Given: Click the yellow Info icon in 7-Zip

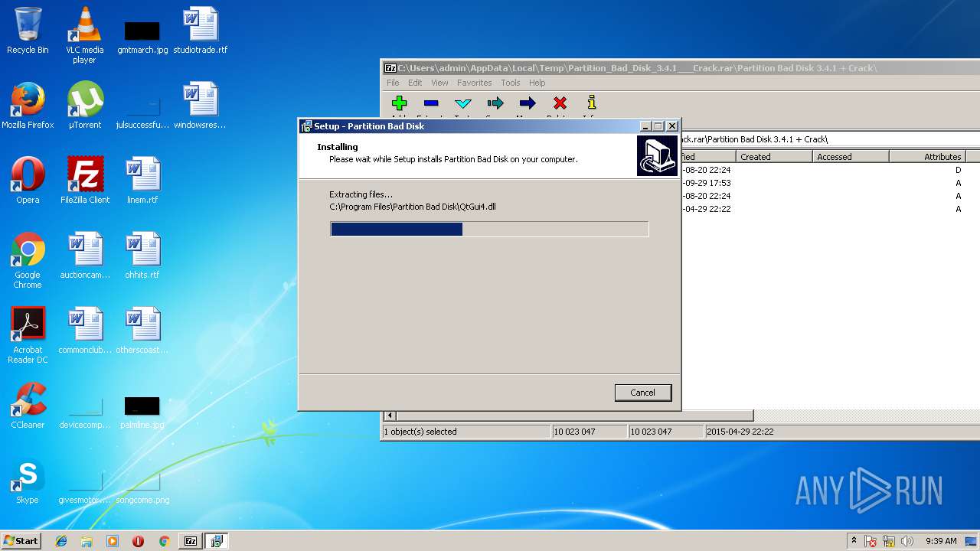Looking at the screenshot, I should [x=591, y=103].
